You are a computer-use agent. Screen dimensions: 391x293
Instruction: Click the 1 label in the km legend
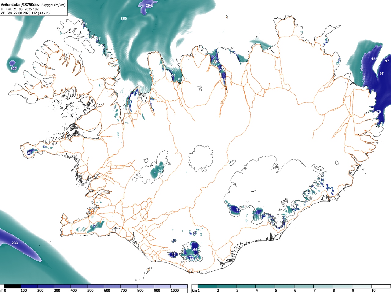tap(199, 291)
